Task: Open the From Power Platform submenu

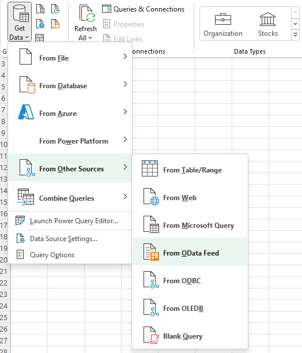Action: click(x=70, y=141)
